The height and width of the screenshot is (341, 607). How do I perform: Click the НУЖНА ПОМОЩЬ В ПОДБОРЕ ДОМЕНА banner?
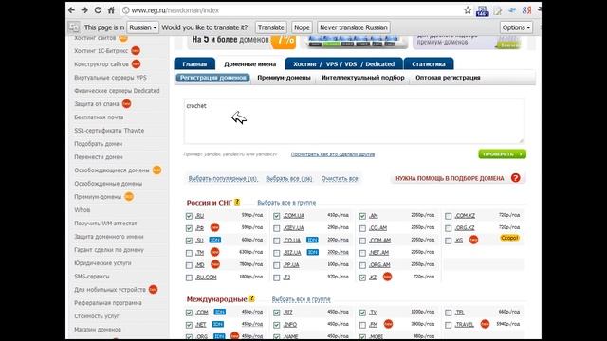[457, 178]
